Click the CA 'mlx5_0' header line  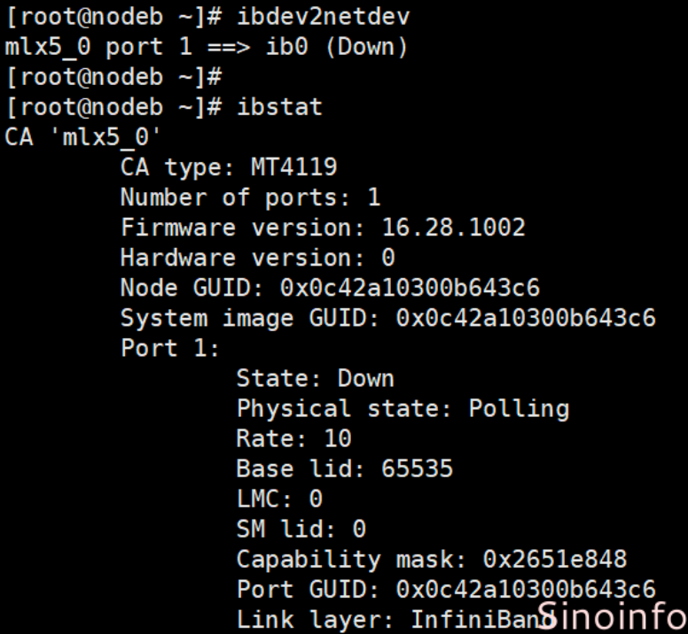(x=82, y=137)
